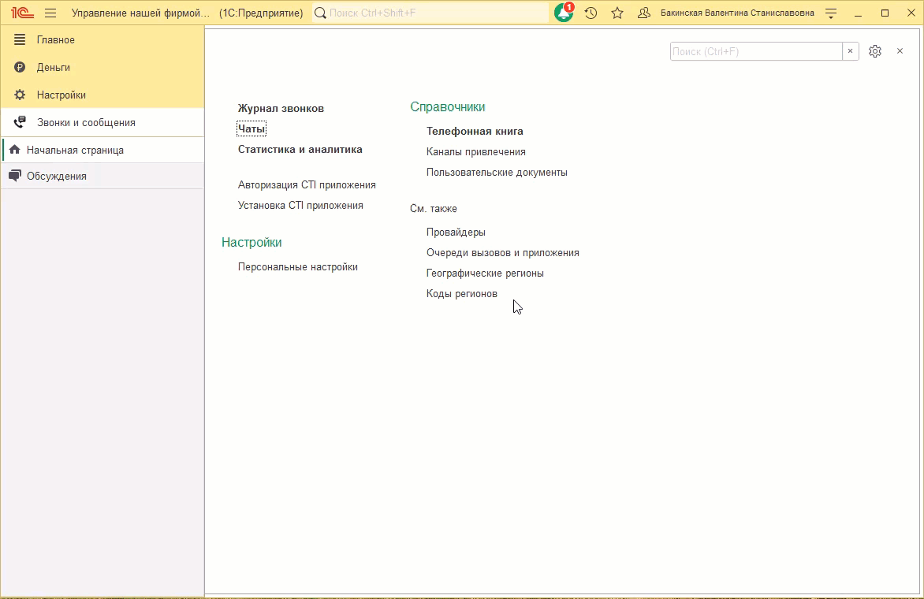Open the main hamburger menu
The height and width of the screenshot is (599, 924).
(50, 13)
